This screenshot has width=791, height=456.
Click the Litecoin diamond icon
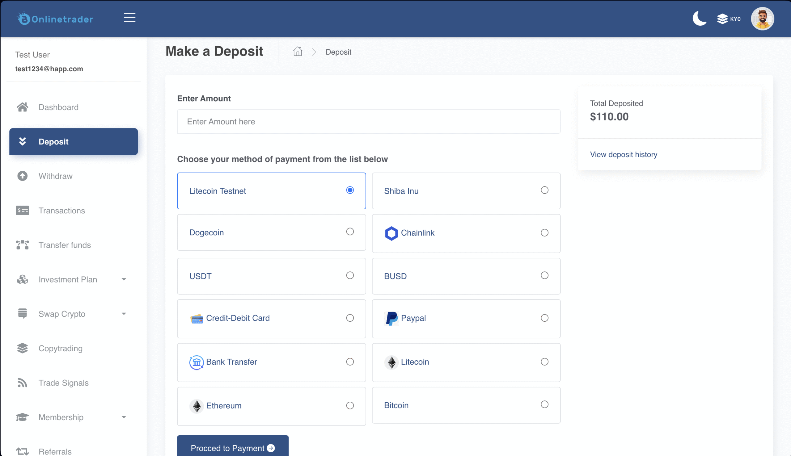click(391, 362)
